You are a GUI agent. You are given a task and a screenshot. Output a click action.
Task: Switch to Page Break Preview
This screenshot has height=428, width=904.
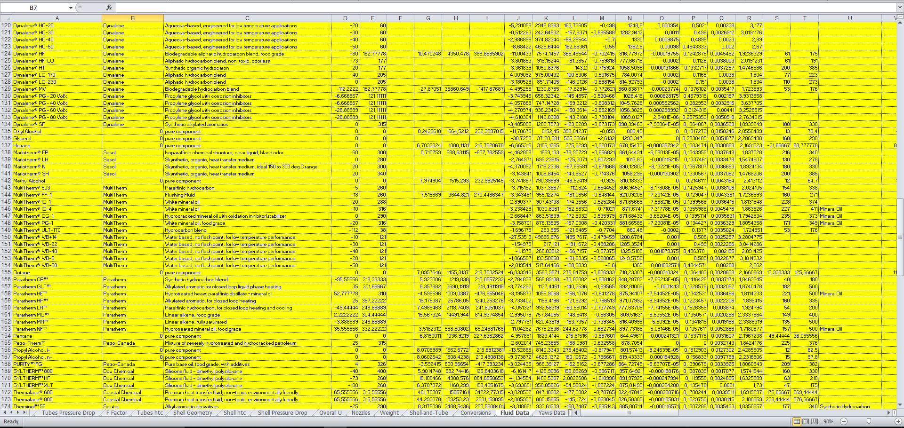pyautogui.click(x=814, y=421)
